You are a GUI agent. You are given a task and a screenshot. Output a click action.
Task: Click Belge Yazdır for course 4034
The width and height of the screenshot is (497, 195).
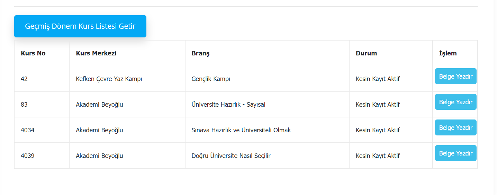coord(455,128)
